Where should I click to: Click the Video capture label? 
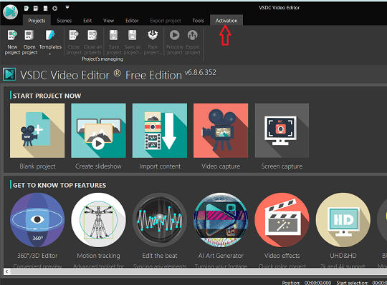(221, 166)
